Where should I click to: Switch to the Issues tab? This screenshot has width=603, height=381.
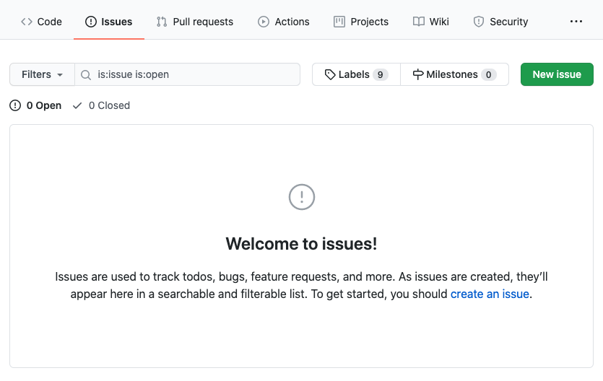click(109, 22)
